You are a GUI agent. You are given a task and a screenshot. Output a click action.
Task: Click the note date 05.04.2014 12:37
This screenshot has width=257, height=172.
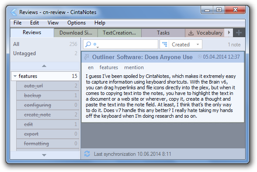pos(221,57)
